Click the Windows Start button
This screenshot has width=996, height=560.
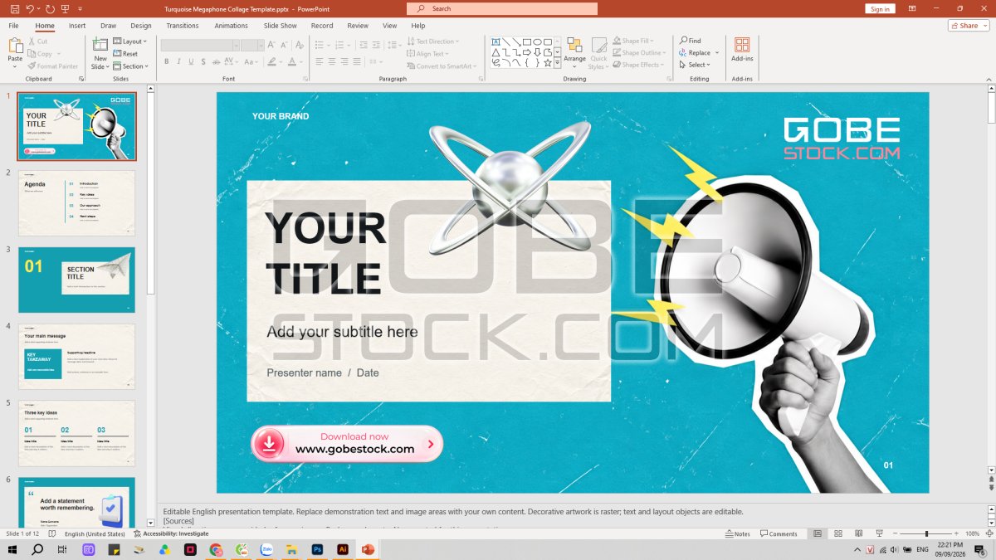point(12,549)
